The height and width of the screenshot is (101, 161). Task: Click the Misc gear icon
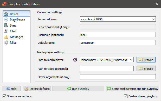[6, 42]
